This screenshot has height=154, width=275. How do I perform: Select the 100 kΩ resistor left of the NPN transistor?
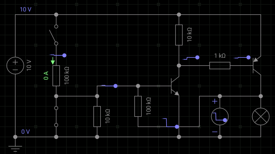(138, 106)
